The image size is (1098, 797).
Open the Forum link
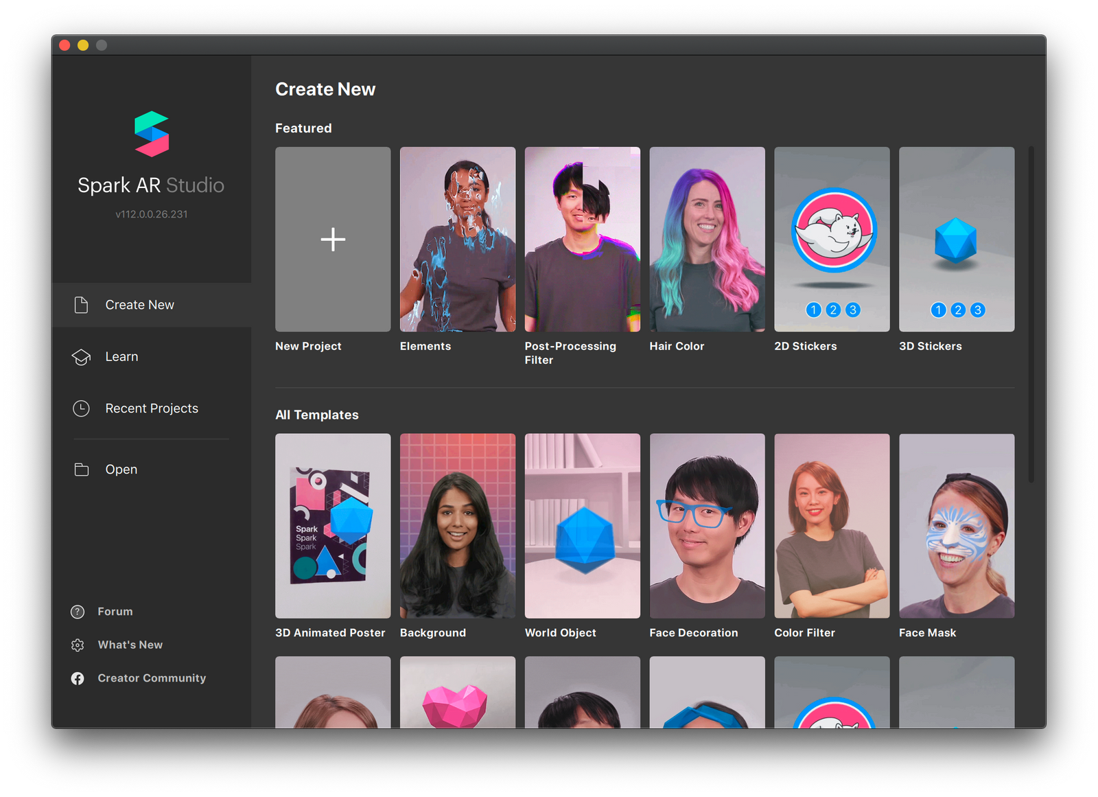(x=115, y=612)
